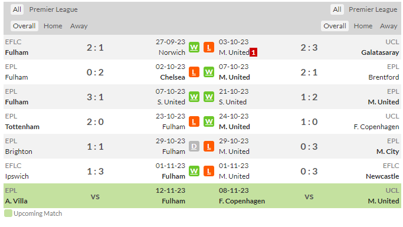This screenshot has width=403, height=227.
Task: Switch right panel to Away matches
Action: (389, 26)
